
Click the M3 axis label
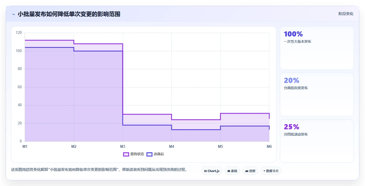click(123, 146)
